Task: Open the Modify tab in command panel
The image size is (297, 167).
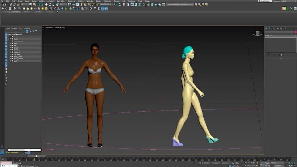Action: click(x=270, y=28)
